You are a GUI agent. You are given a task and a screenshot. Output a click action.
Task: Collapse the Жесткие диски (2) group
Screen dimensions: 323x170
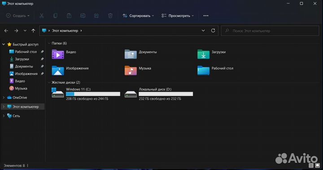click(x=49, y=82)
